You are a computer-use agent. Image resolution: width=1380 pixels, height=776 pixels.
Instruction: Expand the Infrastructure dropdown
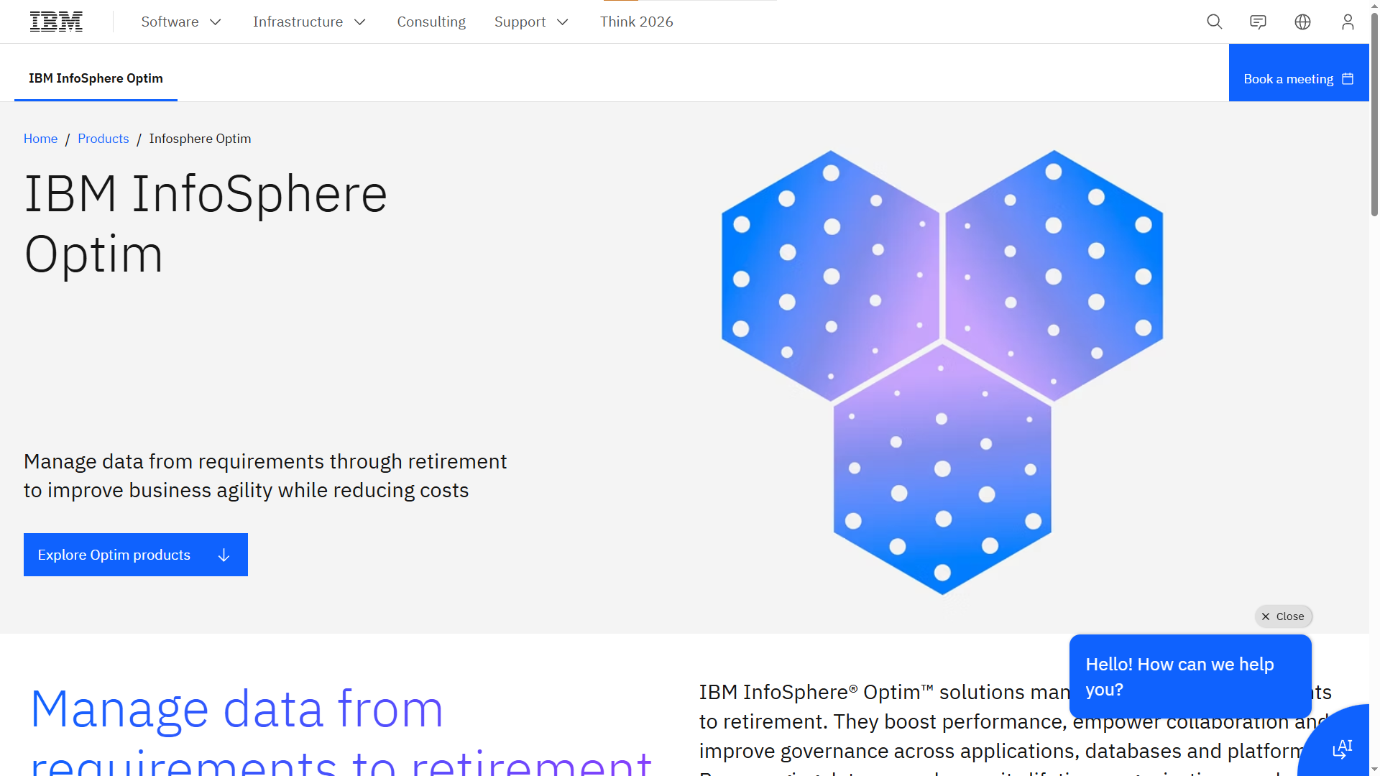coord(309,22)
